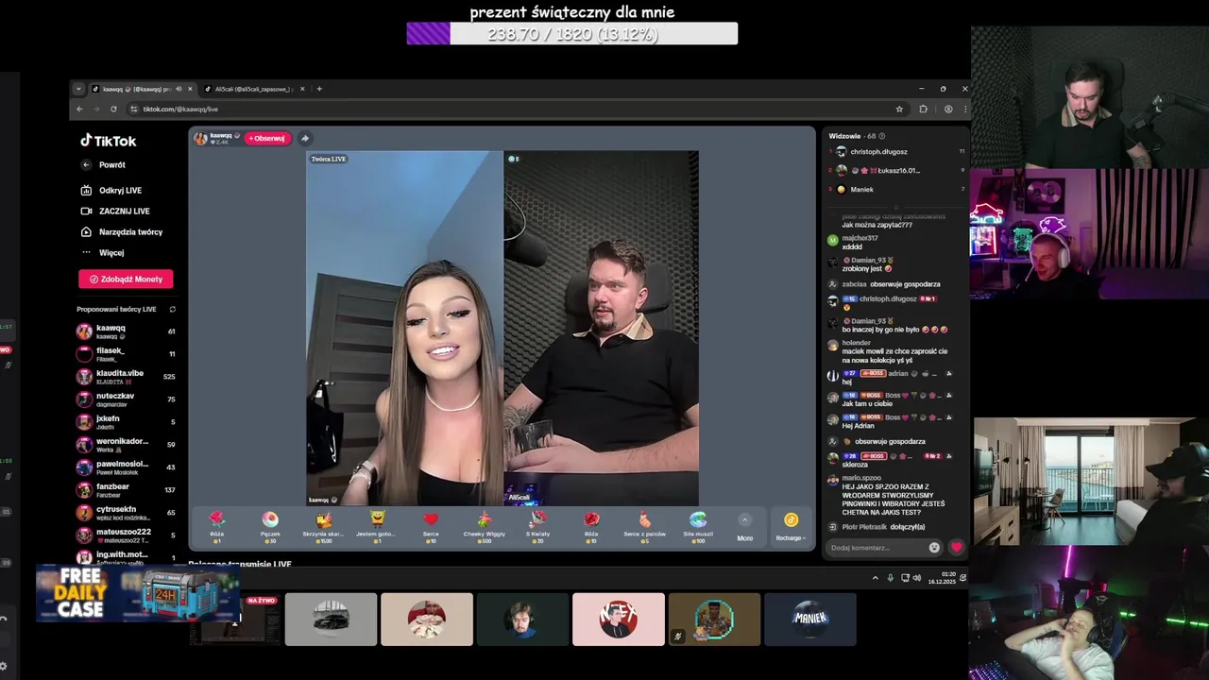Expand More gifts

tap(744, 526)
